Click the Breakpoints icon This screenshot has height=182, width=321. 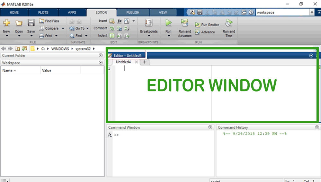click(148, 23)
